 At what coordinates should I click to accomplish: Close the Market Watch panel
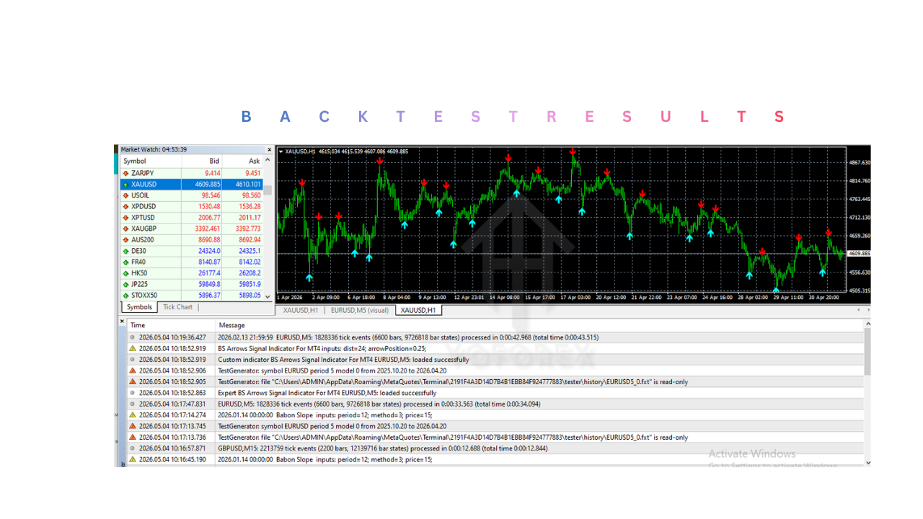click(x=270, y=150)
